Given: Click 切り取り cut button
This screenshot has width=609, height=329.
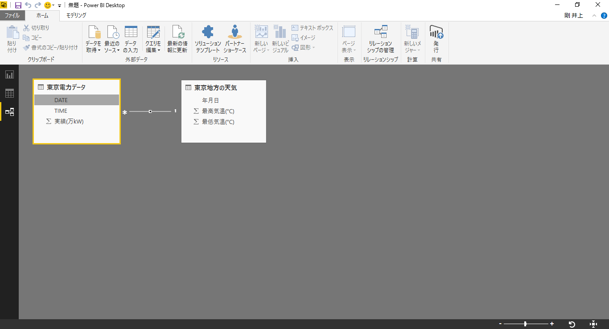Looking at the screenshot, I should (36, 28).
